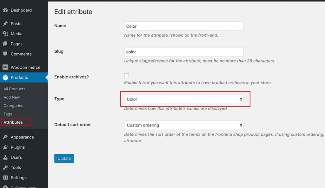
Task: Click the Plugins plug icon
Action: pos(5,147)
